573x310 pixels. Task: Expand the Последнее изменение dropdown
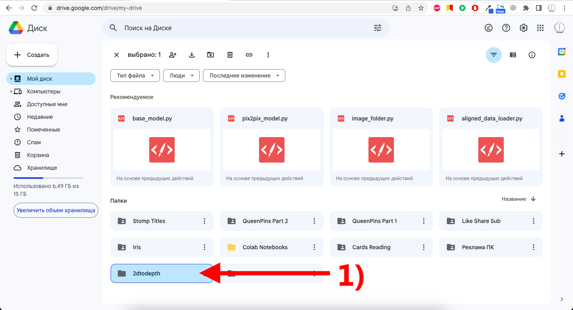[244, 76]
